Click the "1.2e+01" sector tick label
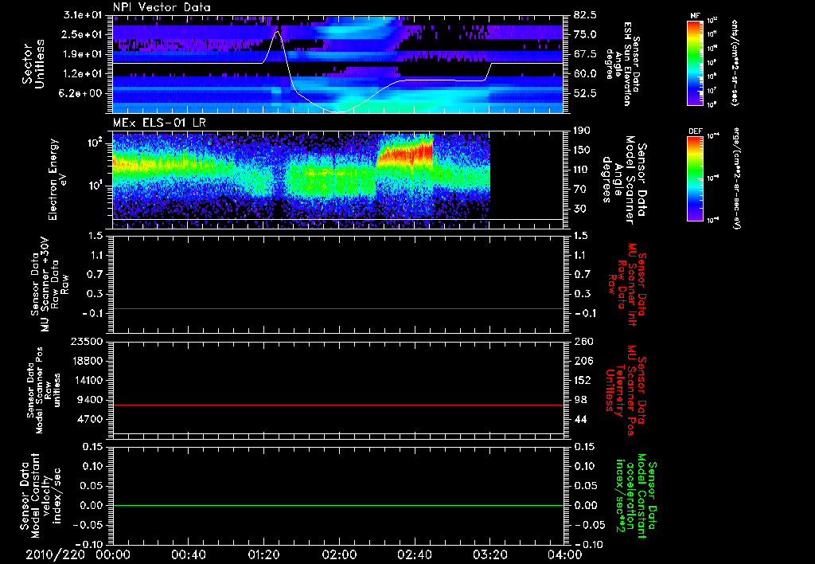 [x=83, y=74]
